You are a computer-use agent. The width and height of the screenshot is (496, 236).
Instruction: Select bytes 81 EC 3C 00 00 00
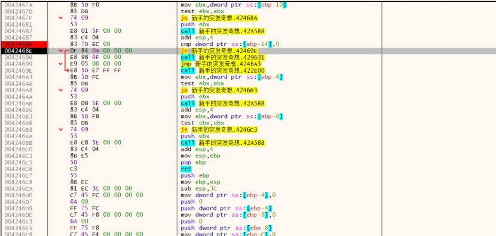point(101,189)
